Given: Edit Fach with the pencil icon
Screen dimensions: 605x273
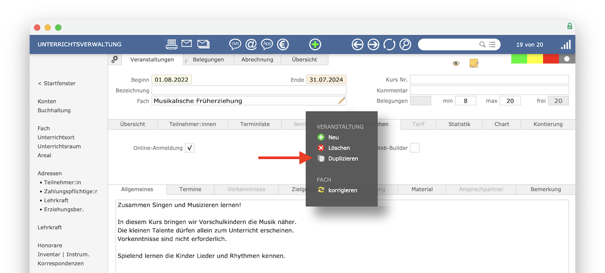Looking at the screenshot, I should click(342, 101).
